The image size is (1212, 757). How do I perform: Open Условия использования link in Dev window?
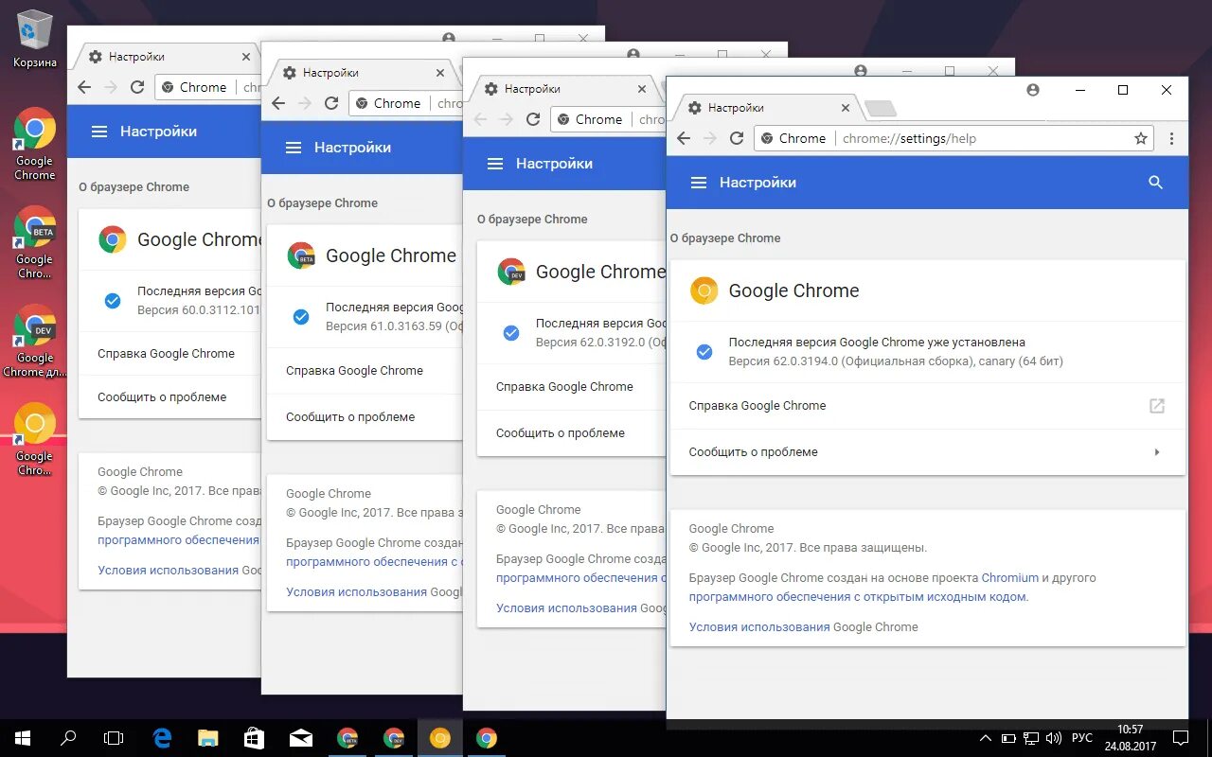[x=566, y=608]
